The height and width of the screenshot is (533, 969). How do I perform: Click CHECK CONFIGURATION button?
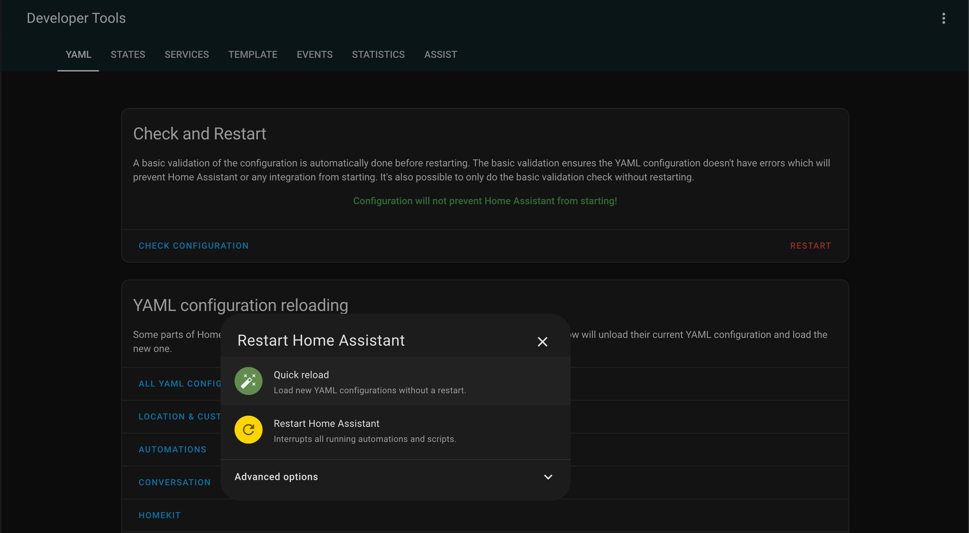[x=193, y=246]
